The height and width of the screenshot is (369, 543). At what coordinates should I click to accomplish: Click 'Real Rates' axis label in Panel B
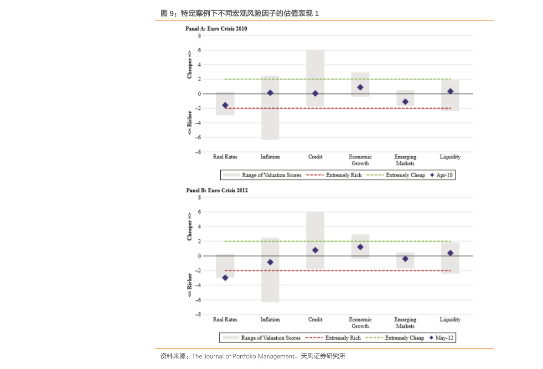pyautogui.click(x=225, y=319)
